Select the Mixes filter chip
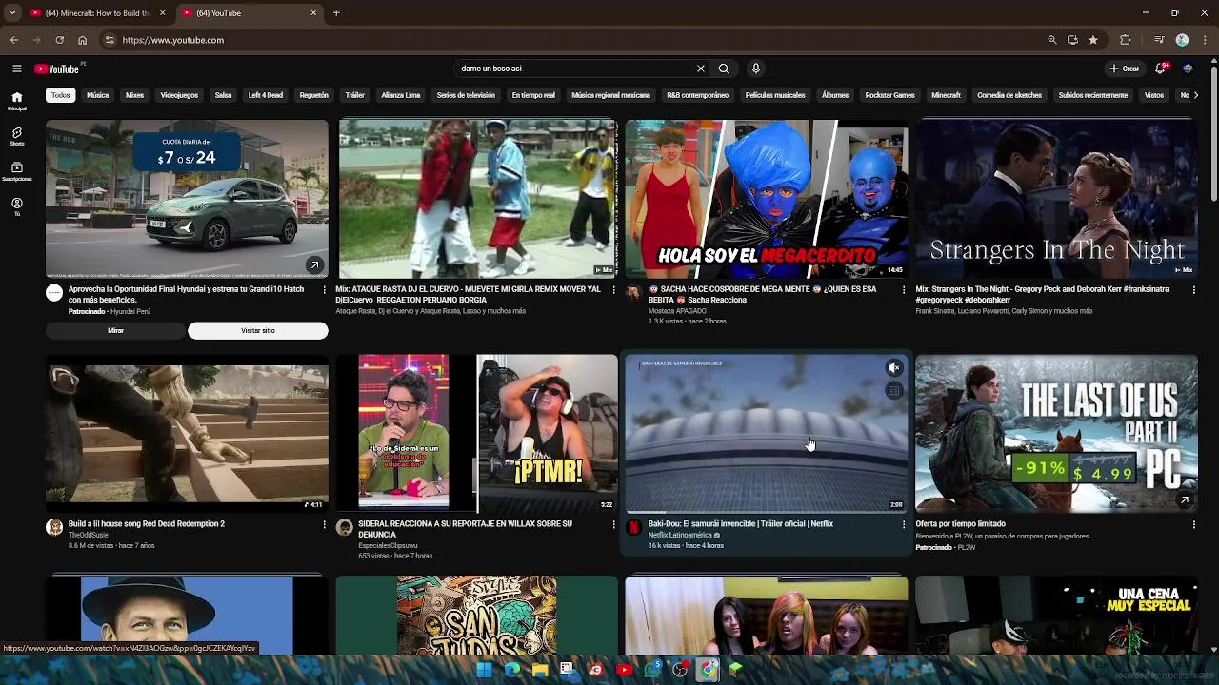 tap(134, 95)
